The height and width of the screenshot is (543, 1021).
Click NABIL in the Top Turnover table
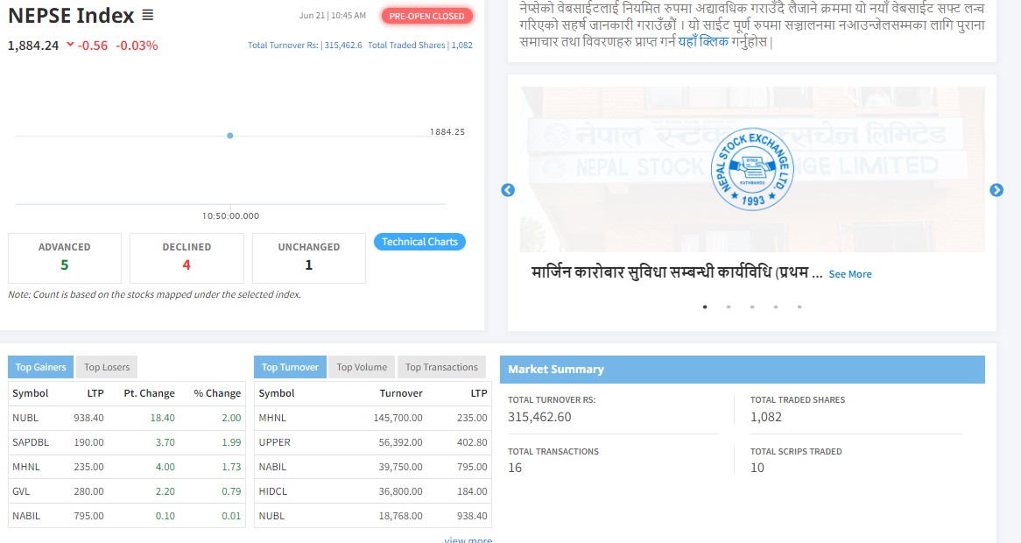[272, 467]
